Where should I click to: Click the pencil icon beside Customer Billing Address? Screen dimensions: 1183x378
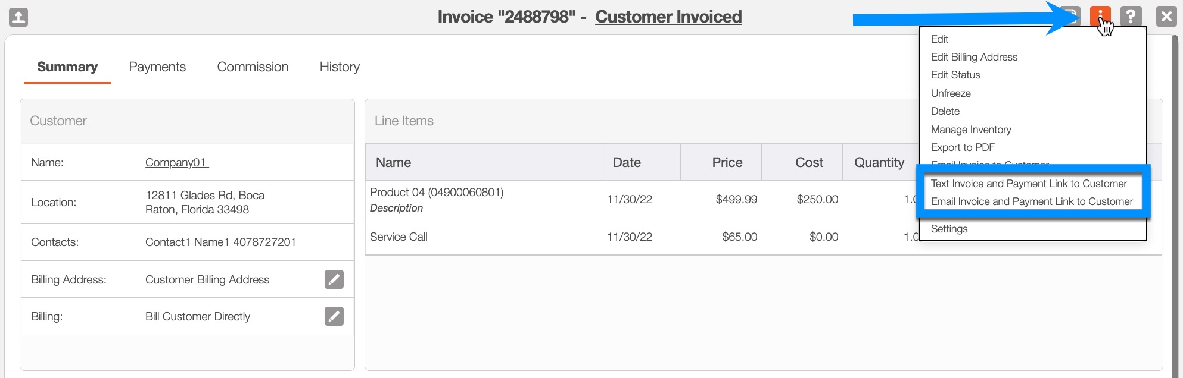tap(334, 279)
